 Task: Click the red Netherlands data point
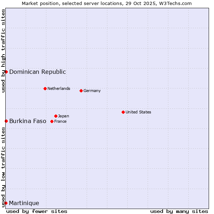tap(45, 88)
